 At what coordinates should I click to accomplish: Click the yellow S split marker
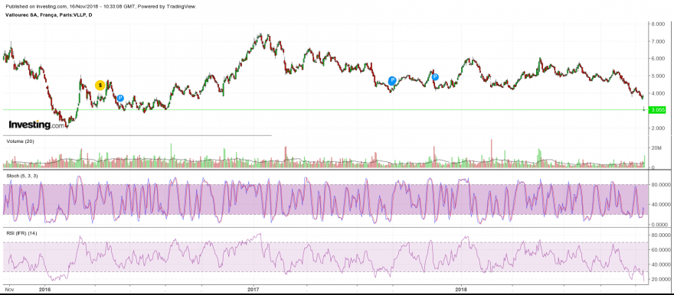[100, 86]
